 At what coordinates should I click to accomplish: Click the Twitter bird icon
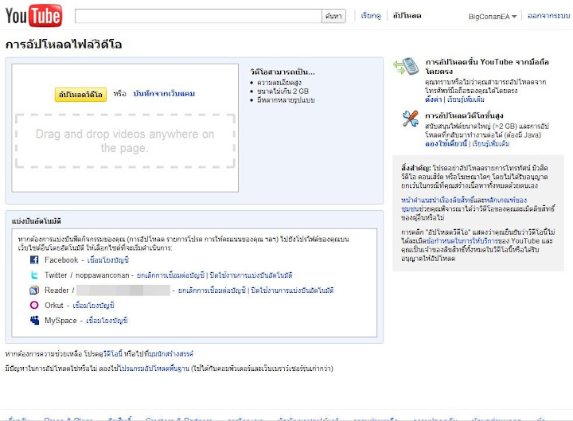click(34, 275)
